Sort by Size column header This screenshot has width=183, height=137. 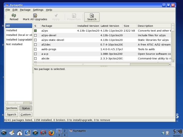pyautogui.click(x=130, y=26)
